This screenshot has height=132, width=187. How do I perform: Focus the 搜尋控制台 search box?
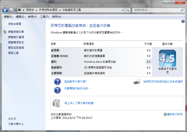click(156, 10)
